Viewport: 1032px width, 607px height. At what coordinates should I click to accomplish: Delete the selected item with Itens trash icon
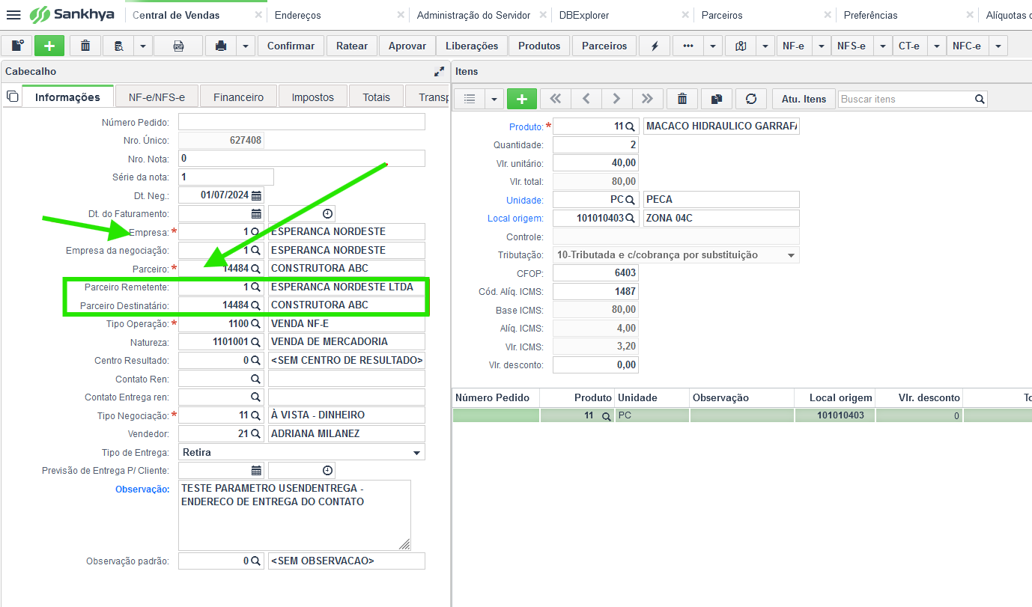tap(682, 99)
